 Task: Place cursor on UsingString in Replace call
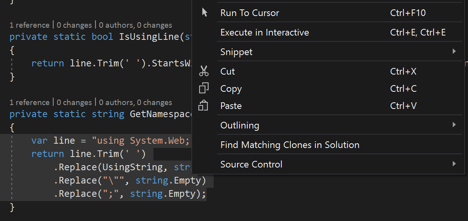[x=133, y=167]
